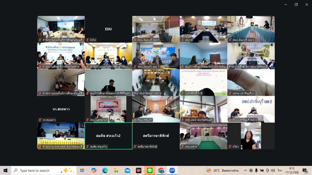Screen dimensions: 312x175
Task: Click the Task View icon
Action: [82, 170]
